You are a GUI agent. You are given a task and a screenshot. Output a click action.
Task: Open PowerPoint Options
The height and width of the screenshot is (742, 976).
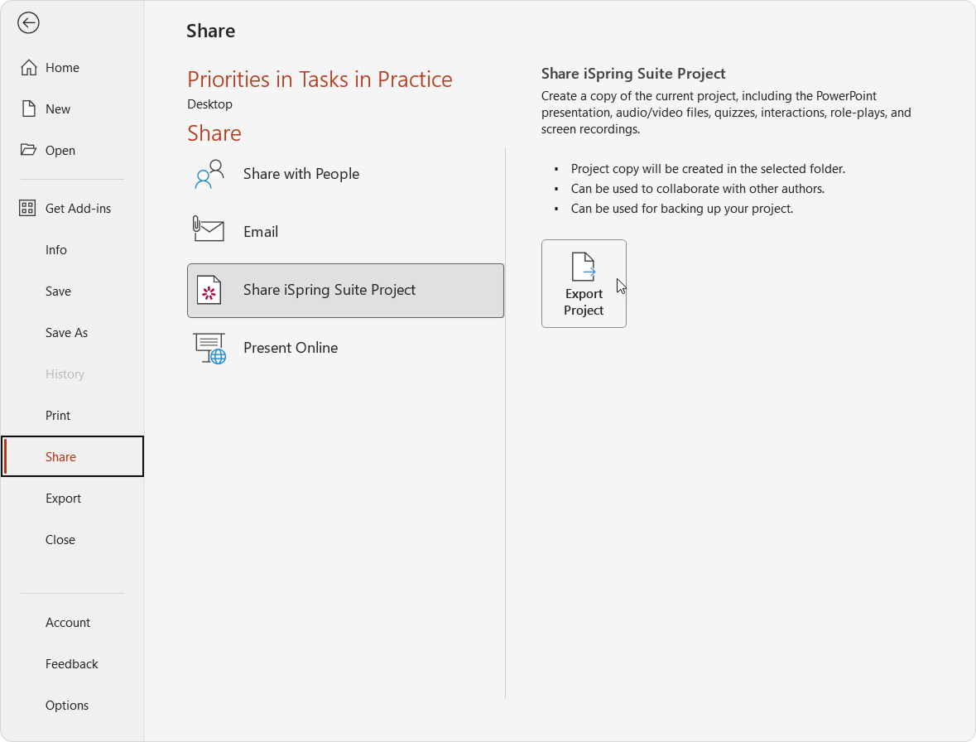66,706
